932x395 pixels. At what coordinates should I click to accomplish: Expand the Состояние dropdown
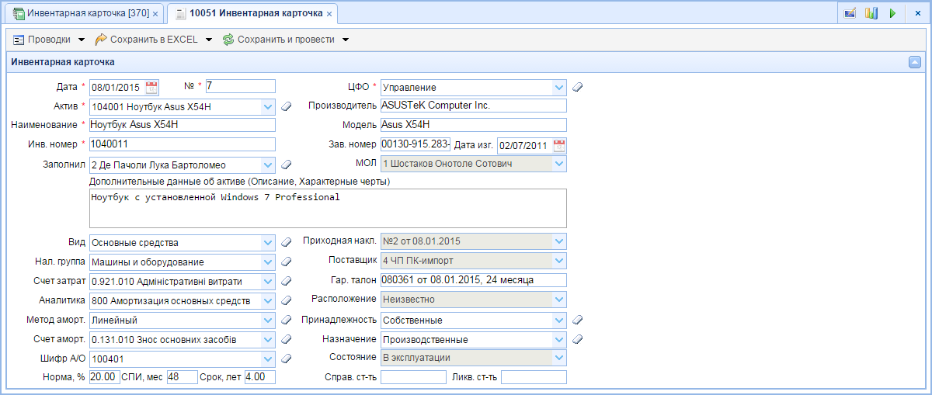click(x=560, y=357)
